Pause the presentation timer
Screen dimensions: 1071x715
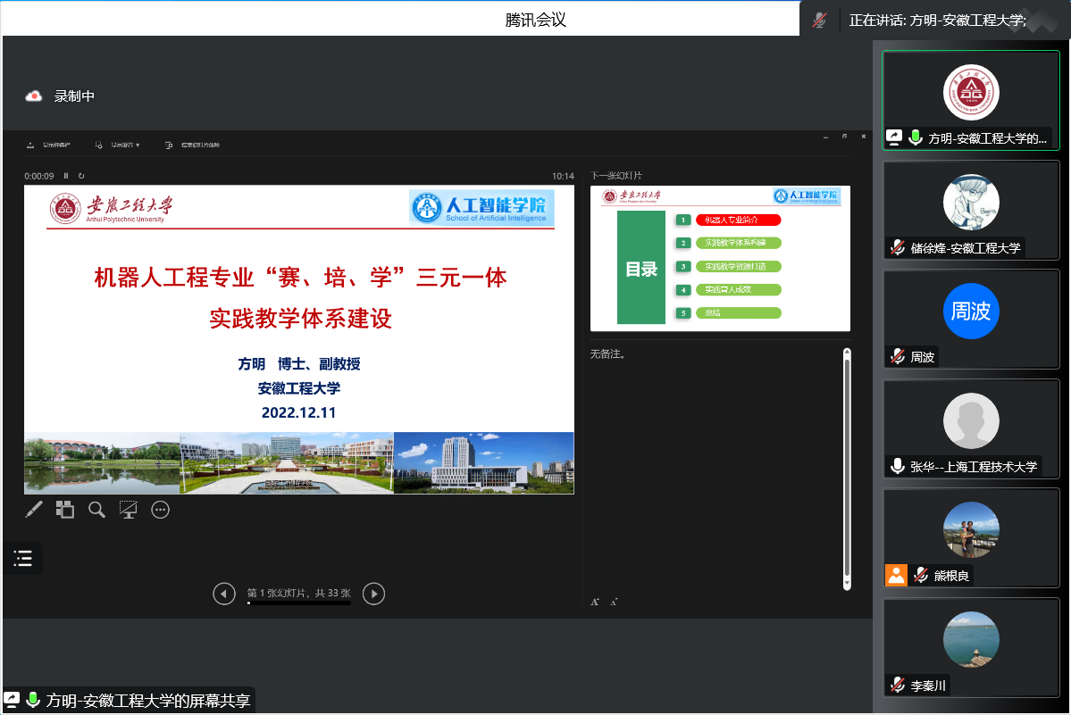pyautogui.click(x=66, y=176)
